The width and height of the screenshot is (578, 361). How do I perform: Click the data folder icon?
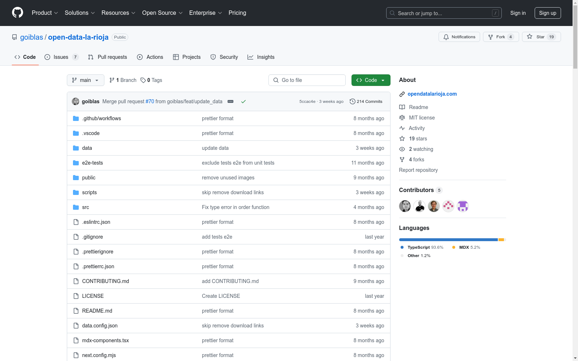pyautogui.click(x=76, y=148)
